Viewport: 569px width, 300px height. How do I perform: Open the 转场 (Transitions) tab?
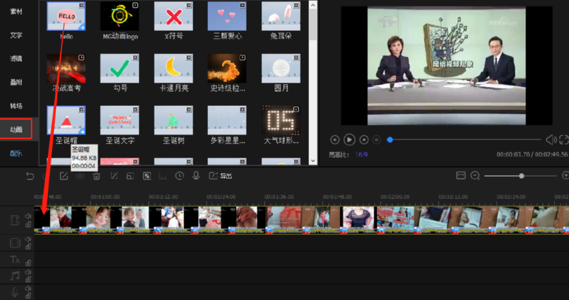point(15,106)
